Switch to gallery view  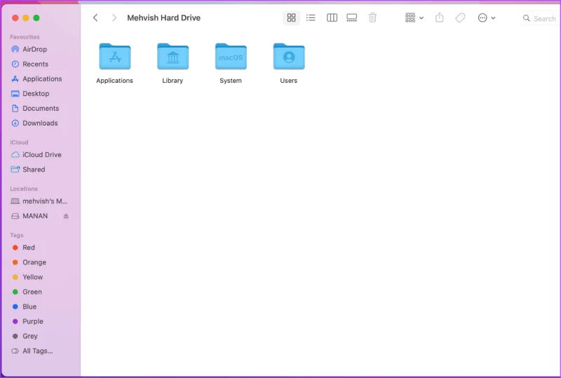[352, 18]
